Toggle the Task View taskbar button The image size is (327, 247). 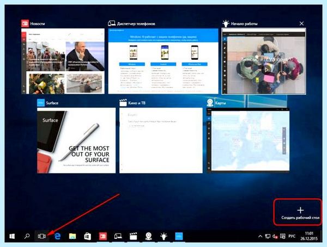42,236
